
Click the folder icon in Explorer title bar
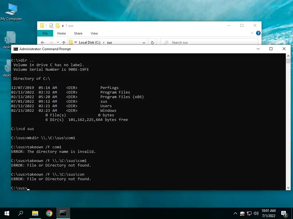(42, 25)
